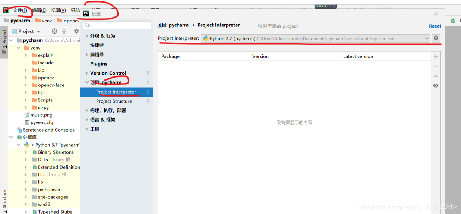Click the Package column header
Image resolution: width=461 pixels, height=214 pixels.
(x=203, y=56)
